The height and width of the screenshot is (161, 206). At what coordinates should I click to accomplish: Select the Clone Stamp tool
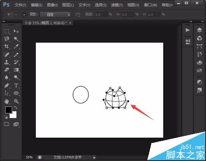coord(7,62)
